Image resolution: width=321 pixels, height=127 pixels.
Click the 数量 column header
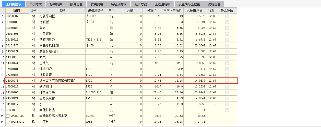(130, 10)
